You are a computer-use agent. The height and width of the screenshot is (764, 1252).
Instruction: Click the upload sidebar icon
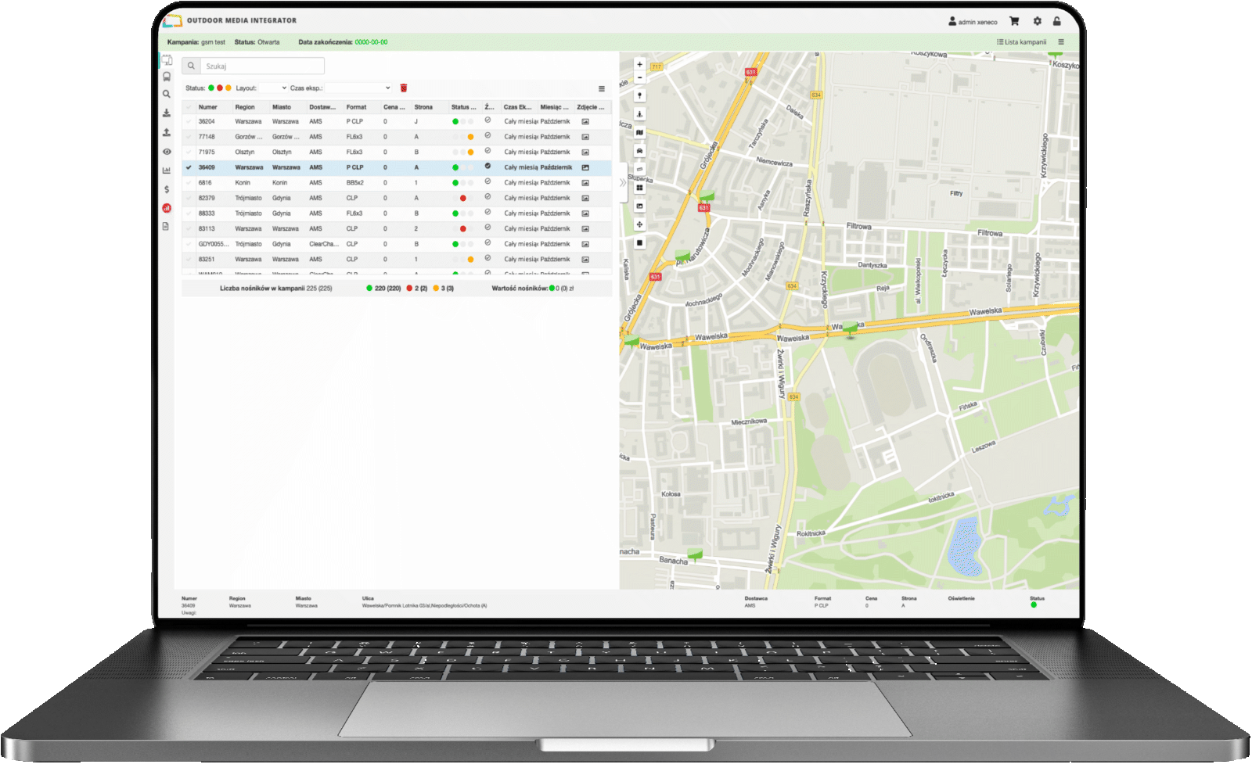[x=167, y=132]
